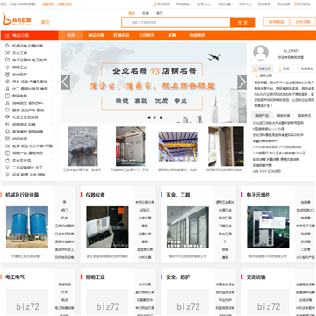316x316 pixels.
Task: Select the first carousel dot
Action: (149, 118)
